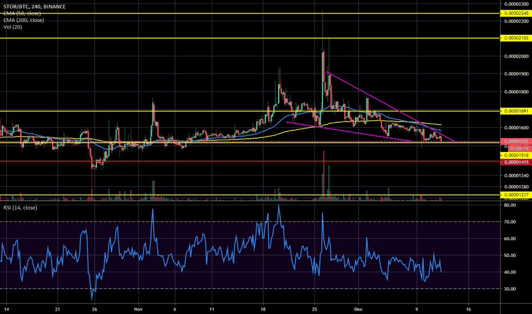Click the 30.00 RSI axis value
Viewport: 532px width, 314px height.
pos(510,289)
